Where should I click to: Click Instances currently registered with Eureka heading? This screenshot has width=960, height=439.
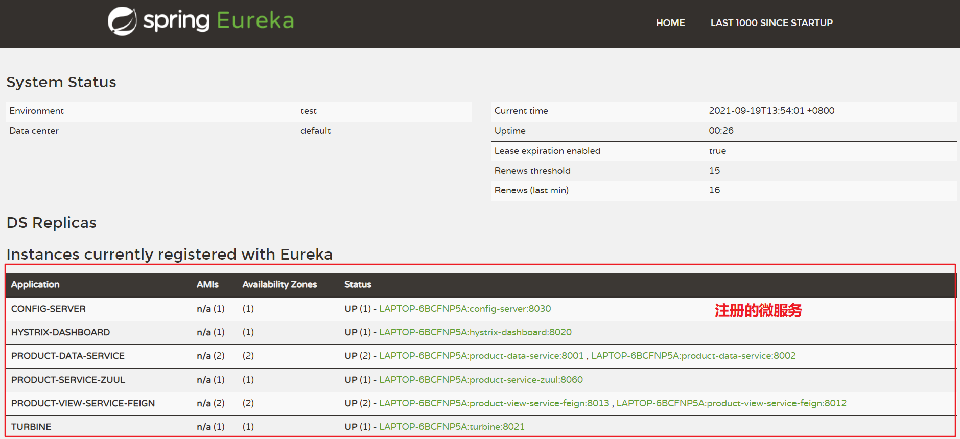169,255
